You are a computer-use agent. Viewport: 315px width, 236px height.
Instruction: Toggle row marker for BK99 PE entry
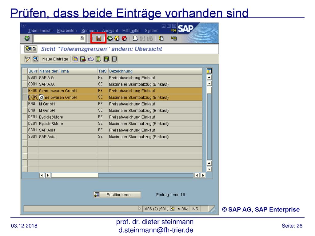(25, 91)
